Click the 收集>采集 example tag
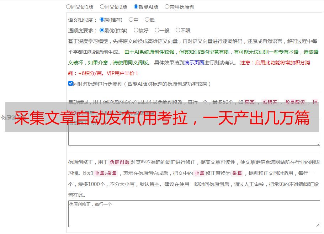Viewport: 324px width, 234px height. [106, 173]
